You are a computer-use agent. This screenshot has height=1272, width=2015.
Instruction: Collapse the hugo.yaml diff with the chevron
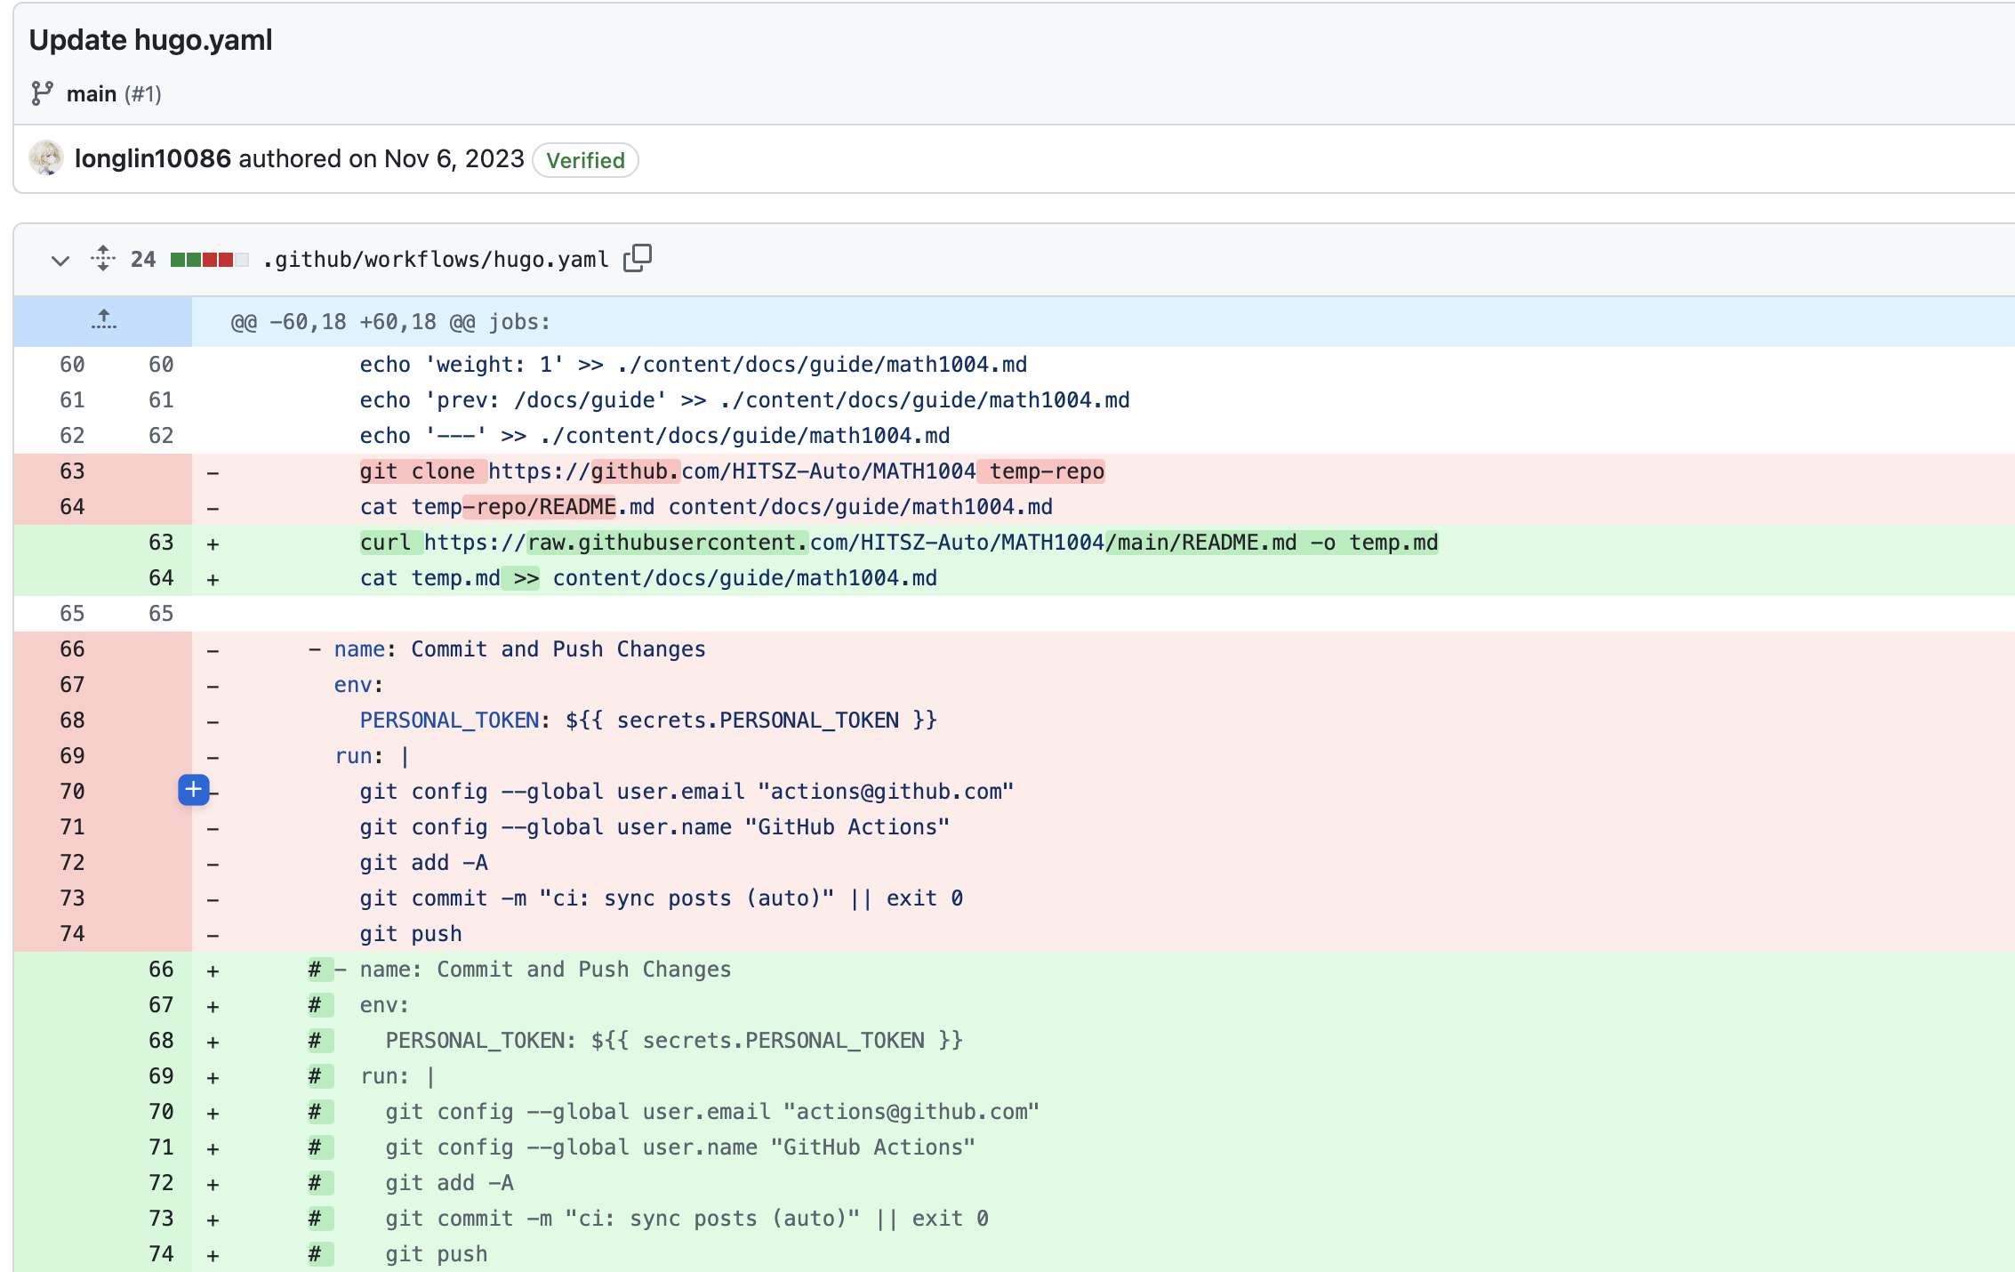pos(60,260)
